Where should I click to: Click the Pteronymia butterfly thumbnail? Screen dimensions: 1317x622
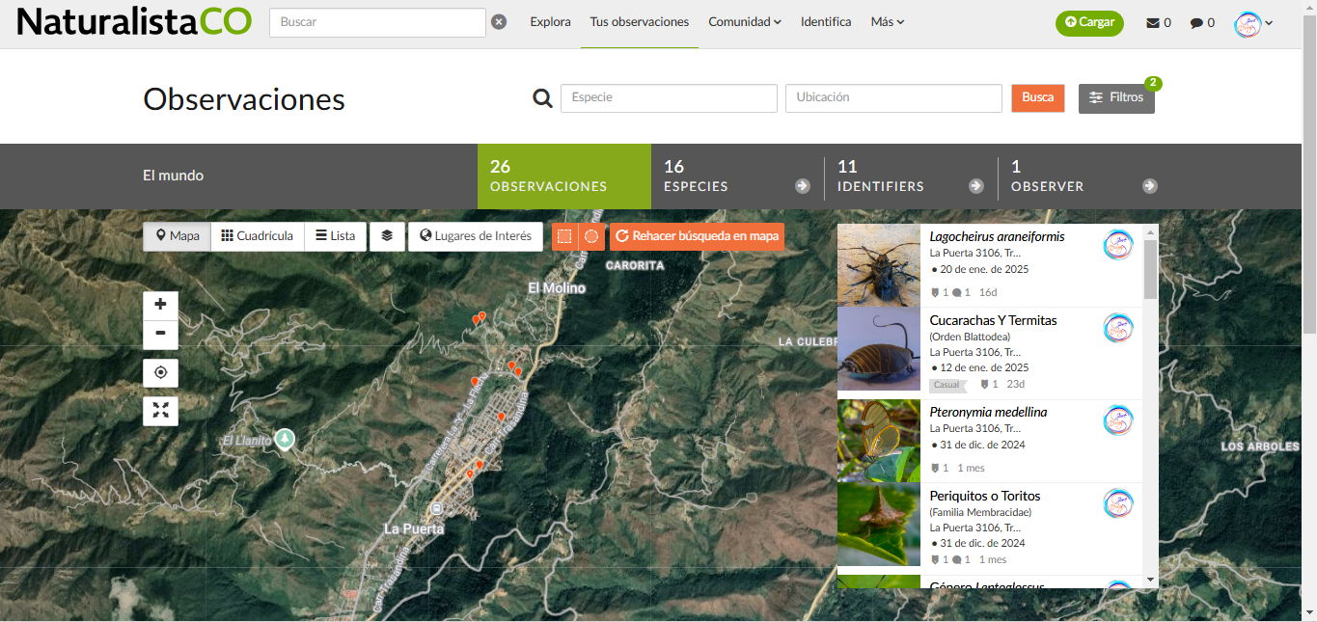879,441
